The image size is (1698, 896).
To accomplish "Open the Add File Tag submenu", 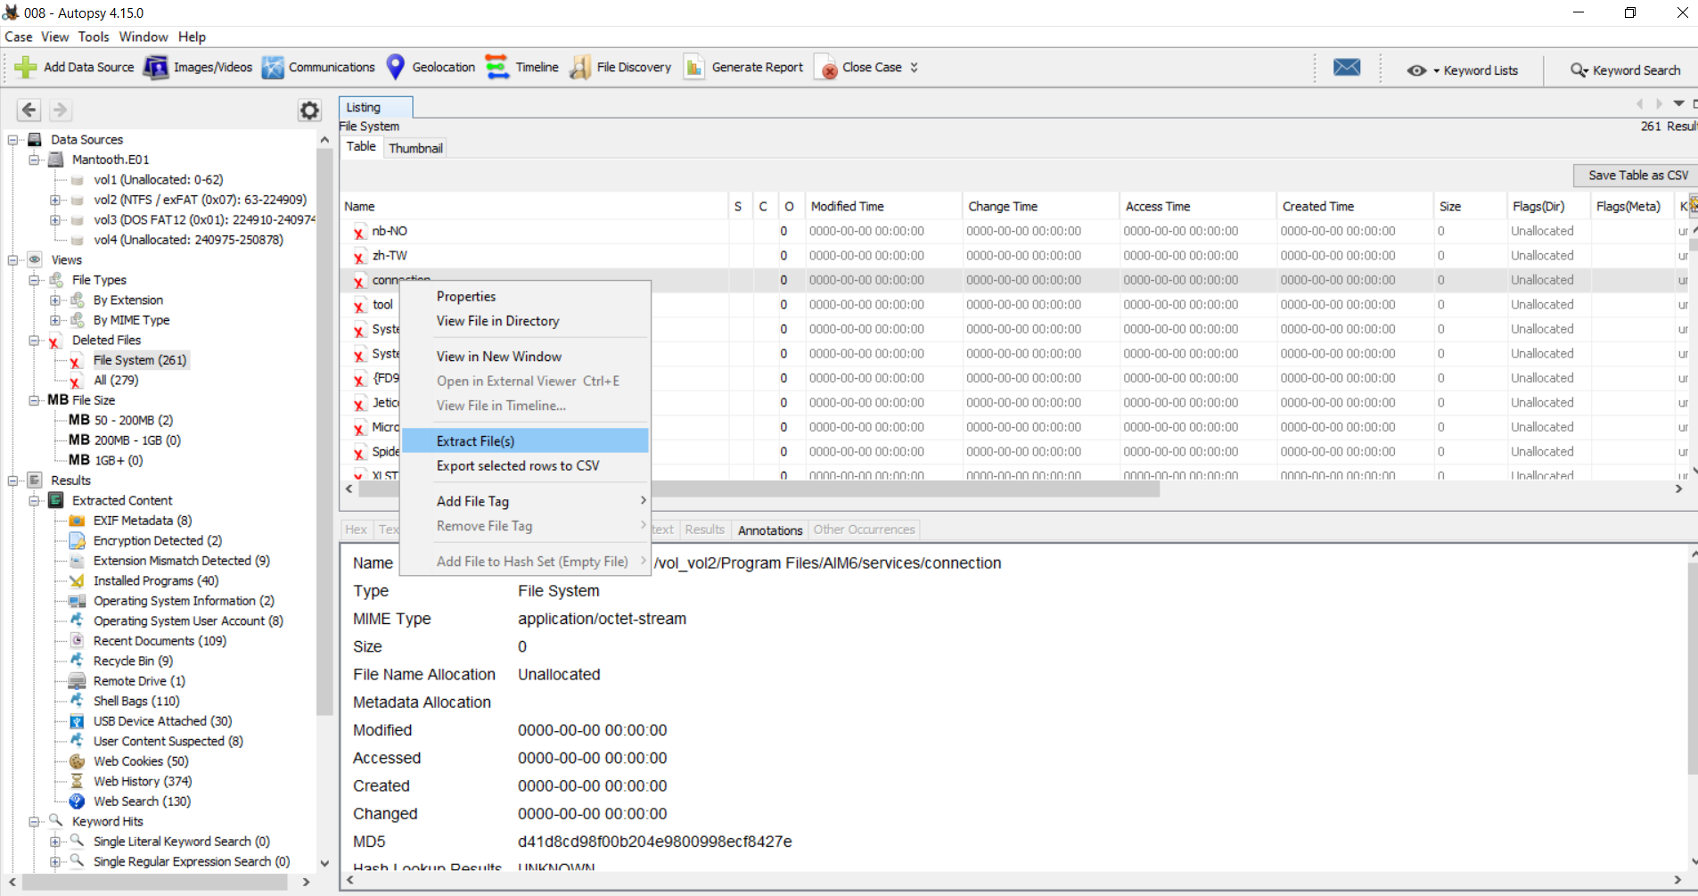I will (x=525, y=501).
